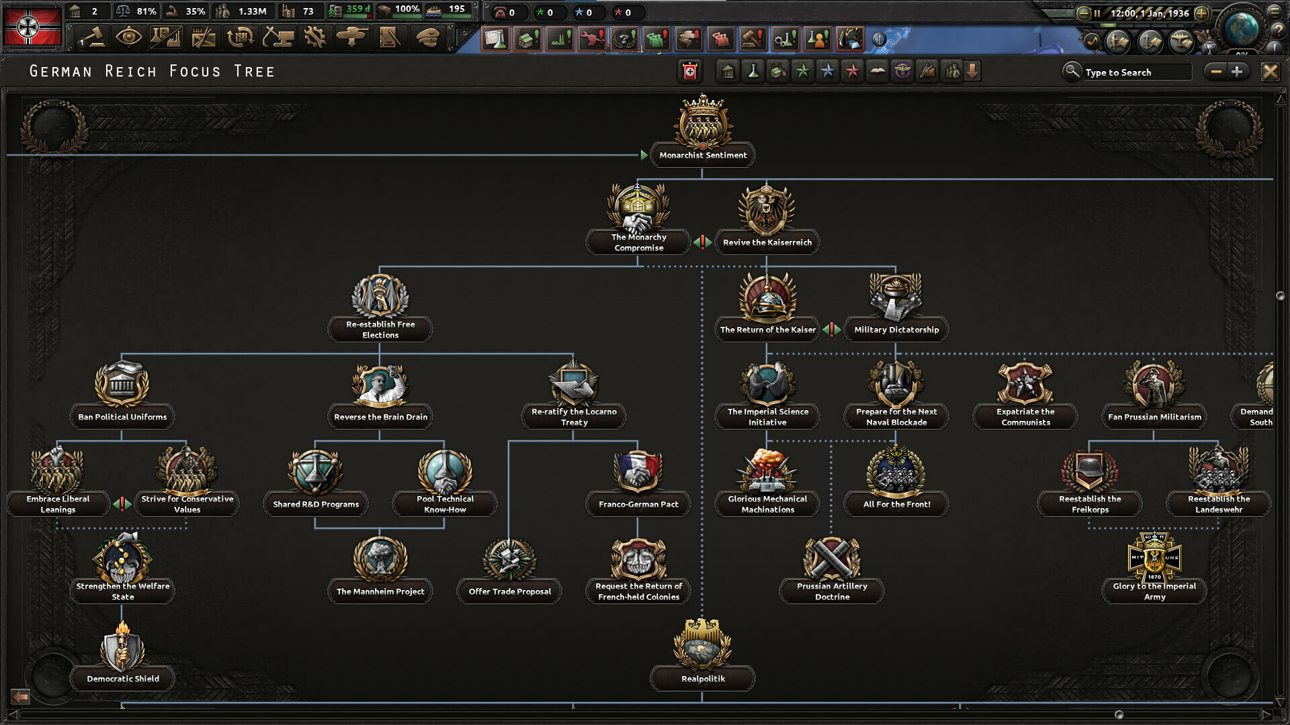This screenshot has width=1290, height=725.
Task: Select the Military Dictatorship focus
Action: pyautogui.click(x=896, y=307)
